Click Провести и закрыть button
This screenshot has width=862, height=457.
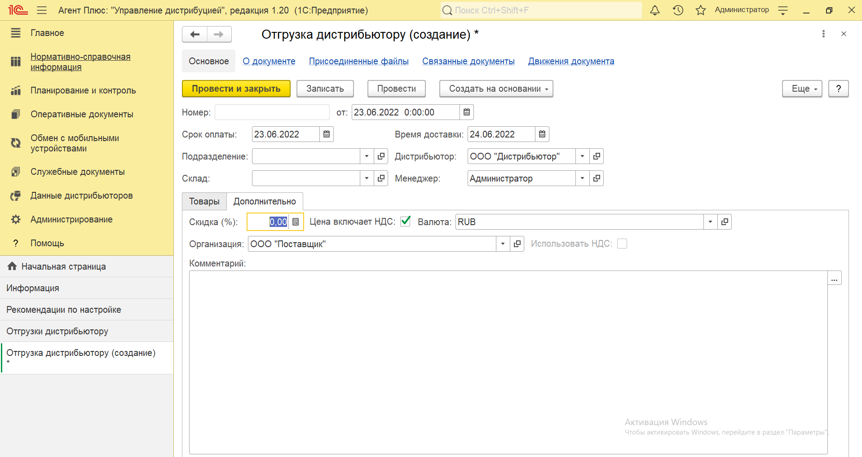coord(236,89)
